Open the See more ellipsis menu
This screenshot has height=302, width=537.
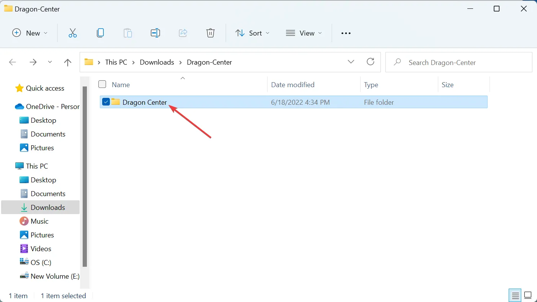pos(346,33)
